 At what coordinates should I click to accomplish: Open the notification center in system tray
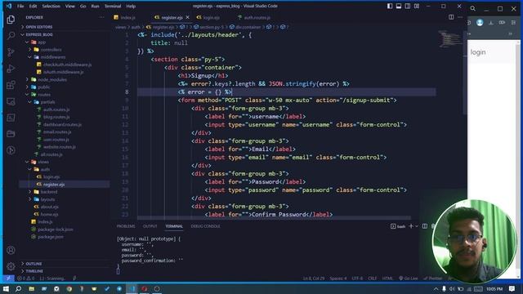(512, 288)
